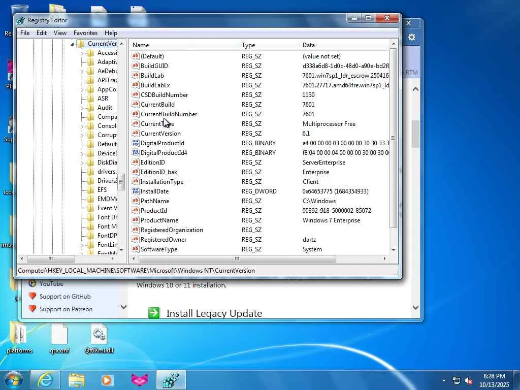Select the APITracing folder icon
This screenshot has height=390, width=520.
coord(90,80)
